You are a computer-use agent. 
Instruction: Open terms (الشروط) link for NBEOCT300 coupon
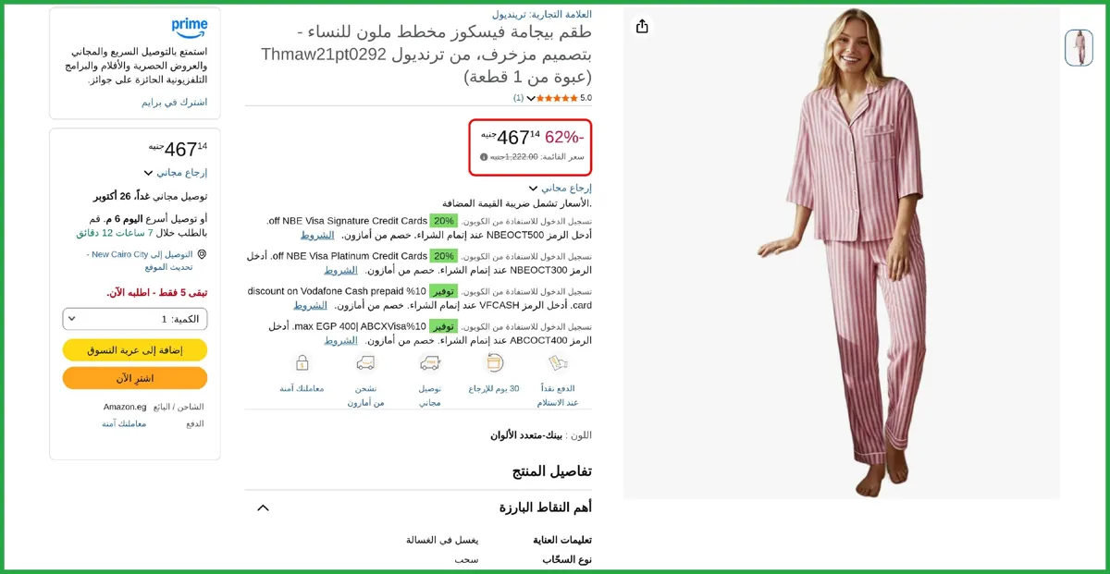click(340, 270)
